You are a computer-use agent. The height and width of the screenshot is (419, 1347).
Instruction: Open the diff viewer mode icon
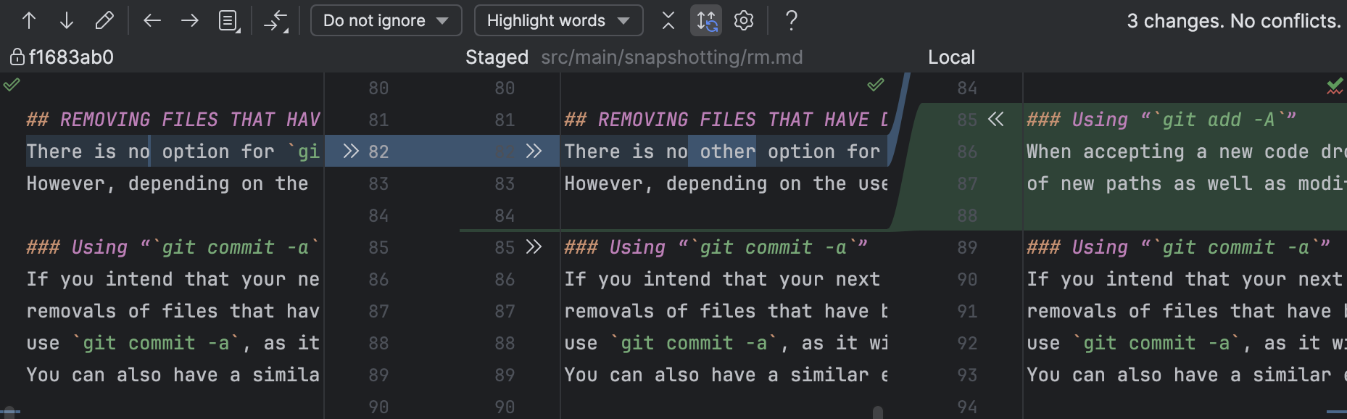click(228, 20)
